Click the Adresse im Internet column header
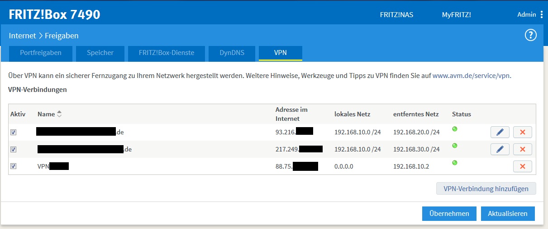This screenshot has width=548, height=229. pyautogui.click(x=291, y=114)
